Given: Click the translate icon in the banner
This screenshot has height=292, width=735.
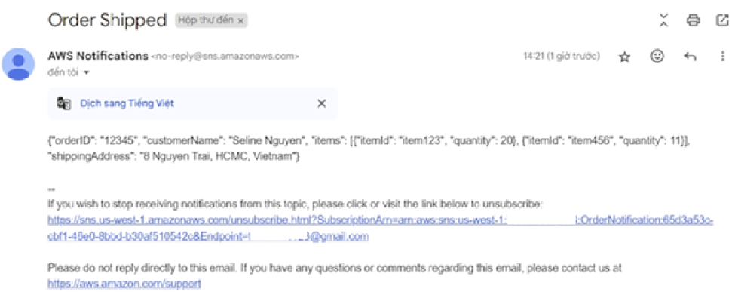Looking at the screenshot, I should tap(64, 103).
